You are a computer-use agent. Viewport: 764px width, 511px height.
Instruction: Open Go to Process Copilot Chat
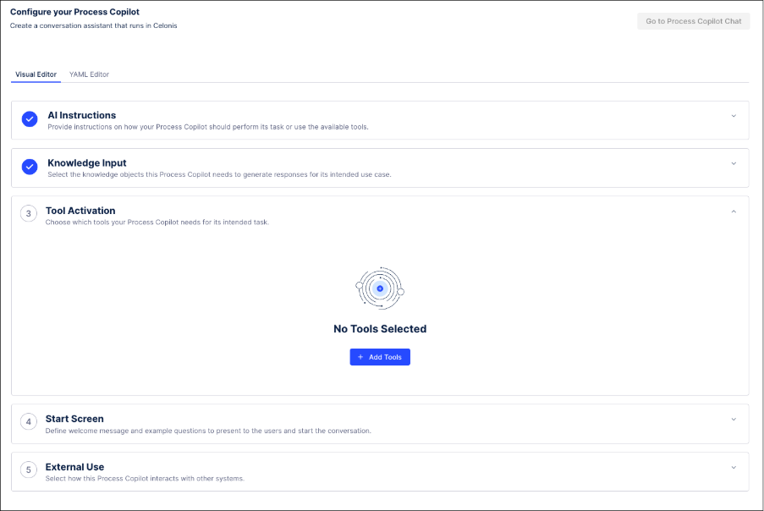click(693, 21)
